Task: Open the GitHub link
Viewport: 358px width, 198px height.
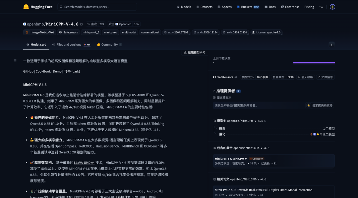Action: [x=28, y=71]
